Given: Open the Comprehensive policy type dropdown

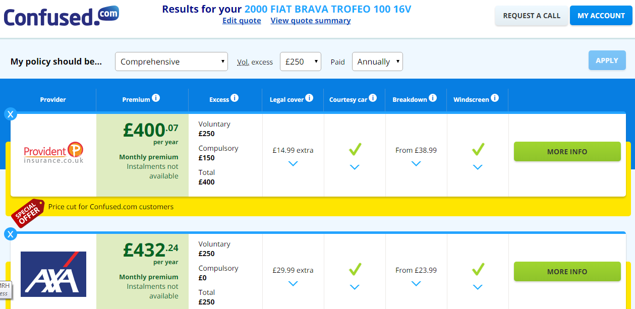Looking at the screenshot, I should tap(171, 61).
